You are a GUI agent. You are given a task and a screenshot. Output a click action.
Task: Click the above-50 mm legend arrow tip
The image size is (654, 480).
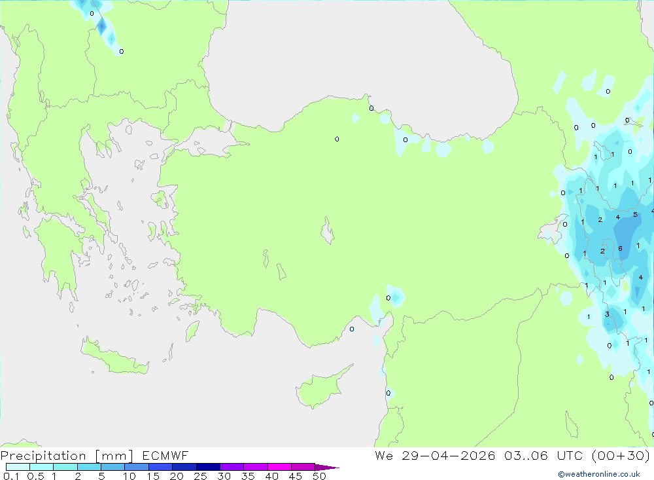(x=327, y=468)
